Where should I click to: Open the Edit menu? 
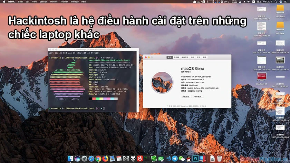click(x=28, y=2)
